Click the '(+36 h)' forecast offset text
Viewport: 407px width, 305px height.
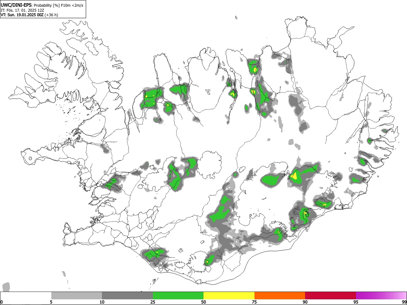(51, 15)
